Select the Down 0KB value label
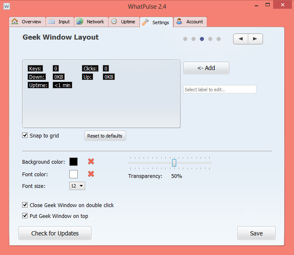 59,77
